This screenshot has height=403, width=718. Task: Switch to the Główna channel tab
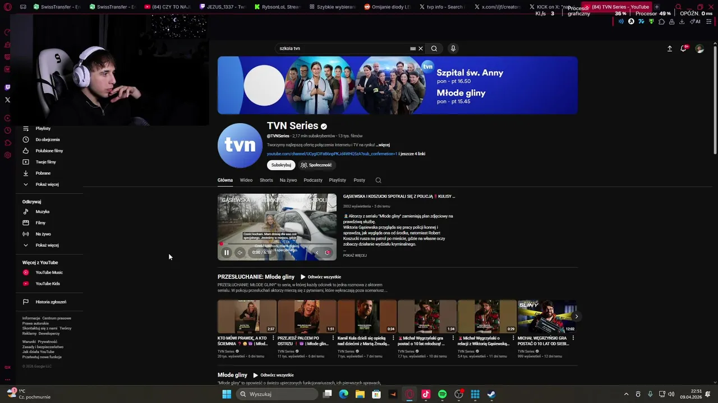(x=225, y=180)
